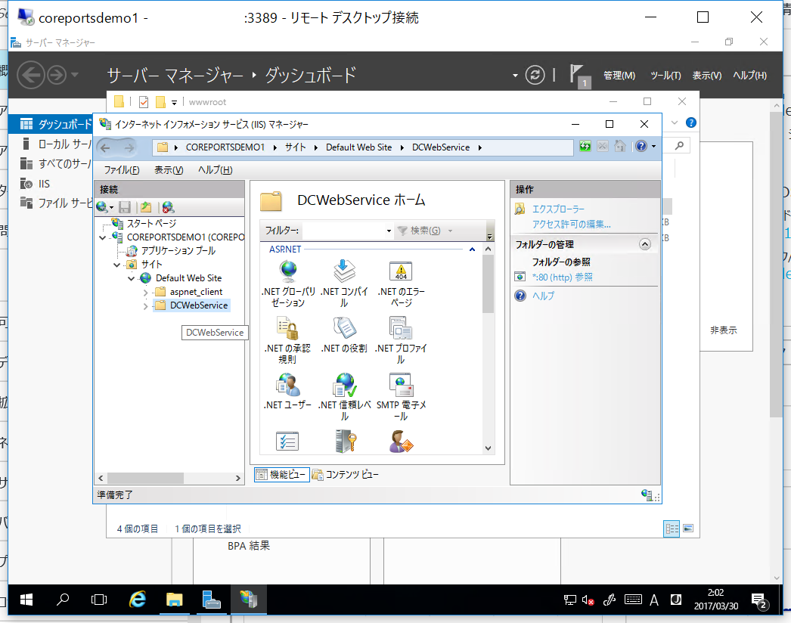This screenshot has height=623, width=791.
Task: Open the Server Manager 表示(V) menu
Action: (707, 75)
